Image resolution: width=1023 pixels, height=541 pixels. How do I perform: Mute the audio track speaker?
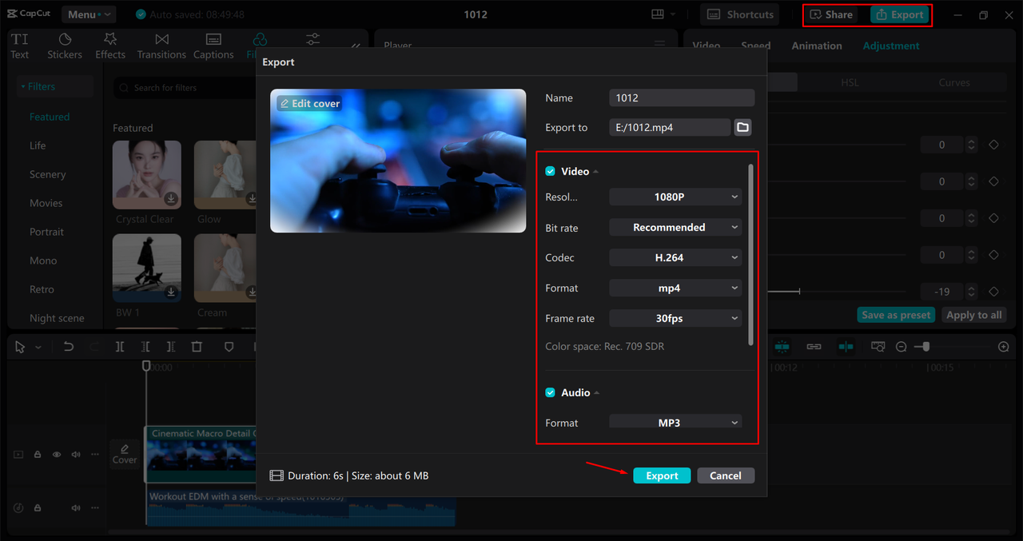(76, 508)
